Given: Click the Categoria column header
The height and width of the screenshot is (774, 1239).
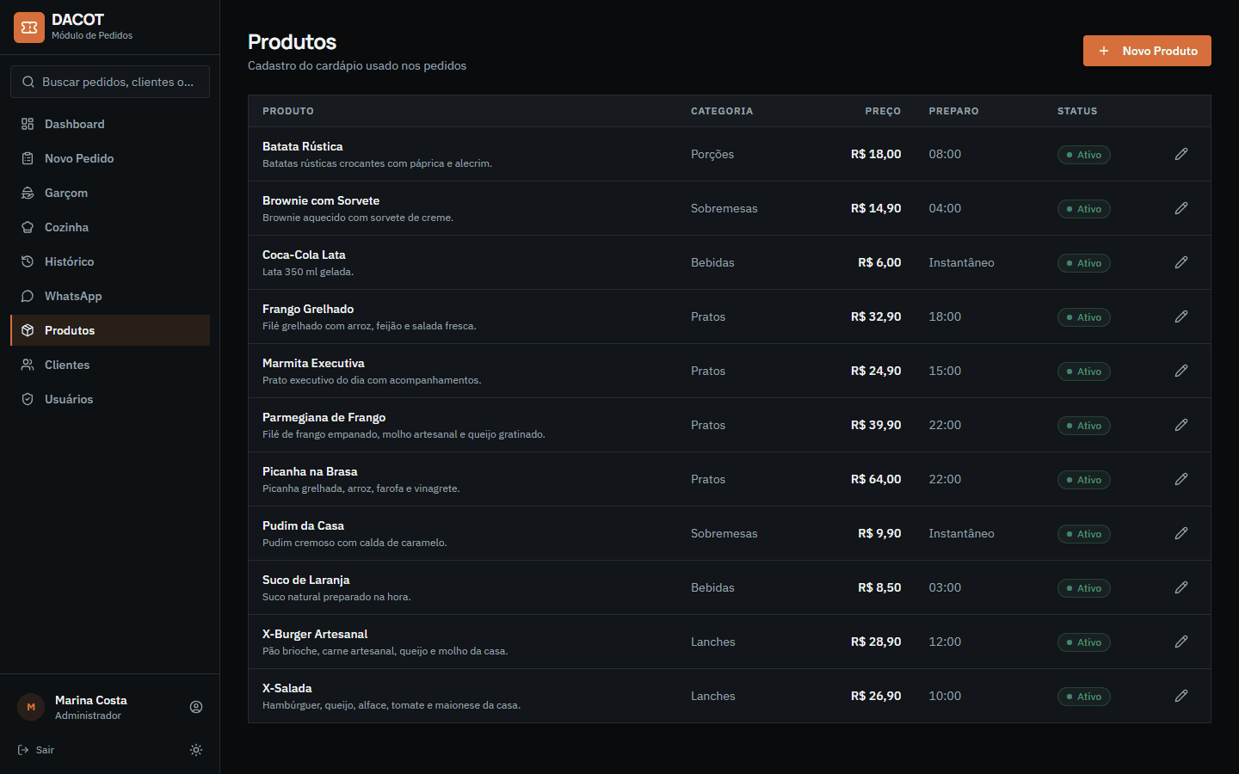Looking at the screenshot, I should point(722,111).
